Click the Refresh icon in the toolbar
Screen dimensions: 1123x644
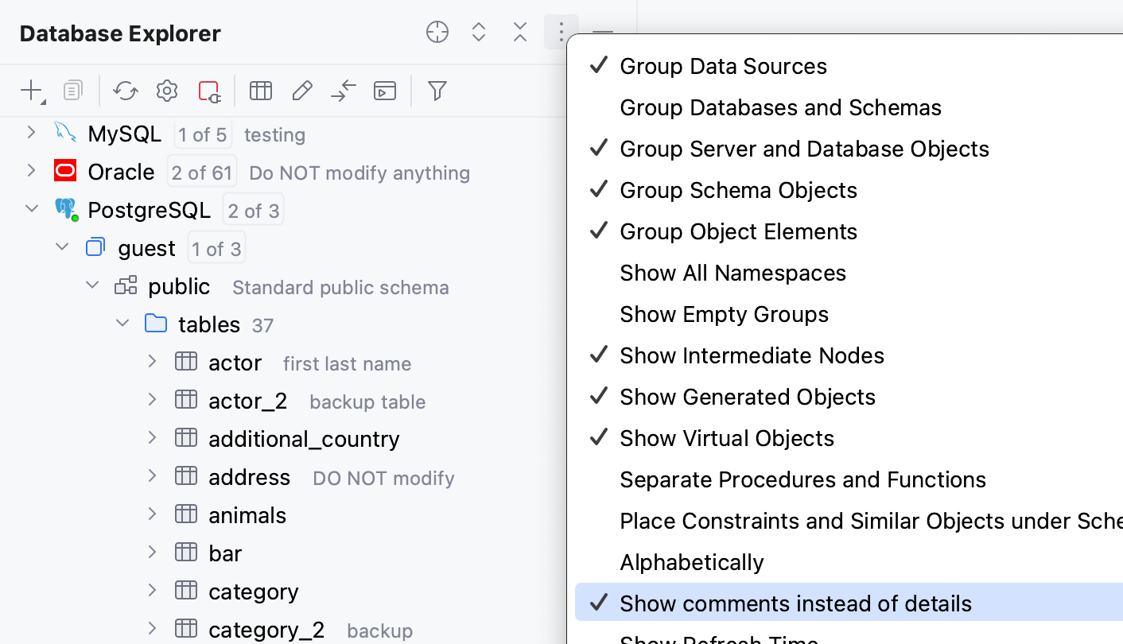click(125, 91)
